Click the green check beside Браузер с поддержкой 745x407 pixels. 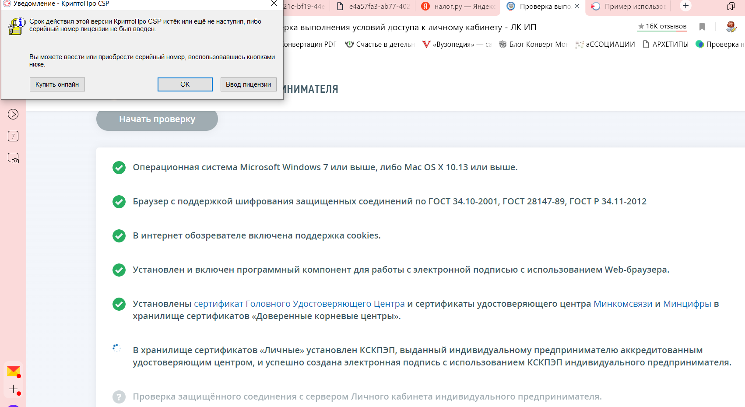click(x=119, y=202)
